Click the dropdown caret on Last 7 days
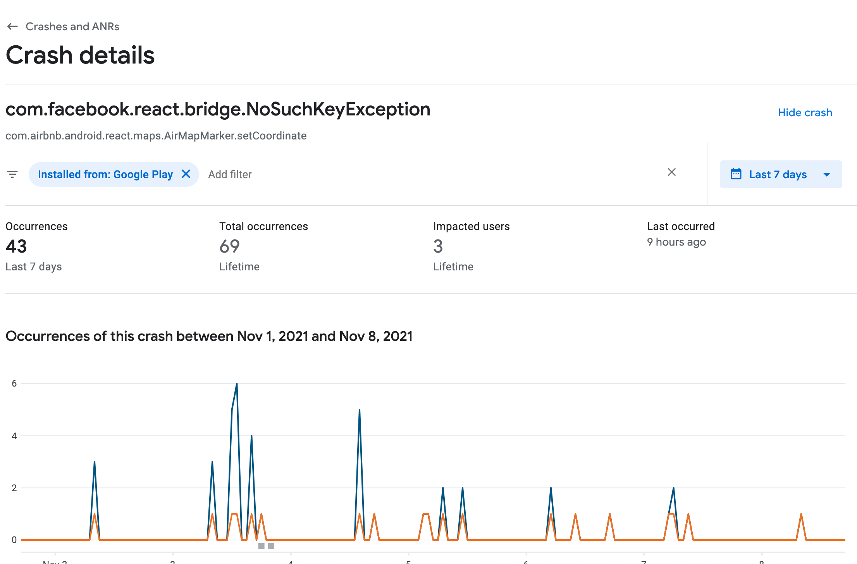 pos(826,174)
